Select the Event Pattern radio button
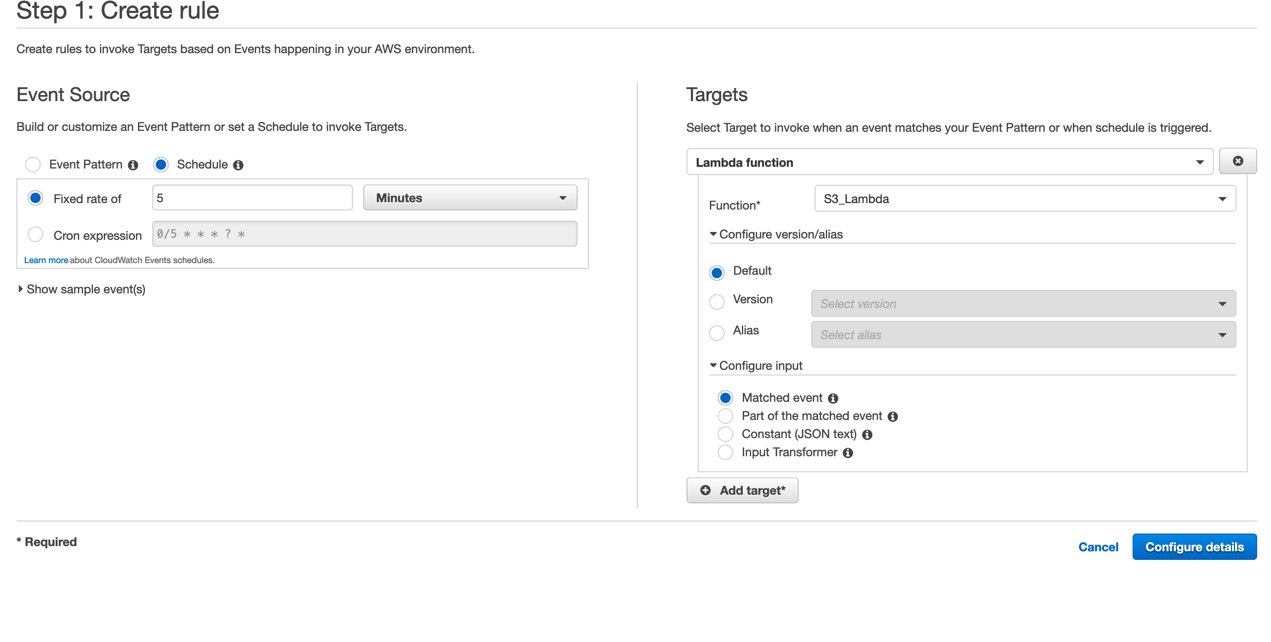 [x=33, y=165]
